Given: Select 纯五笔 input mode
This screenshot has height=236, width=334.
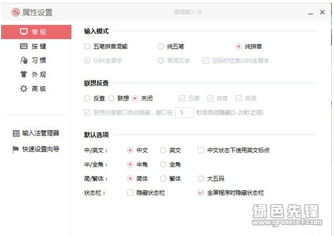Looking at the screenshot, I should point(160,46).
